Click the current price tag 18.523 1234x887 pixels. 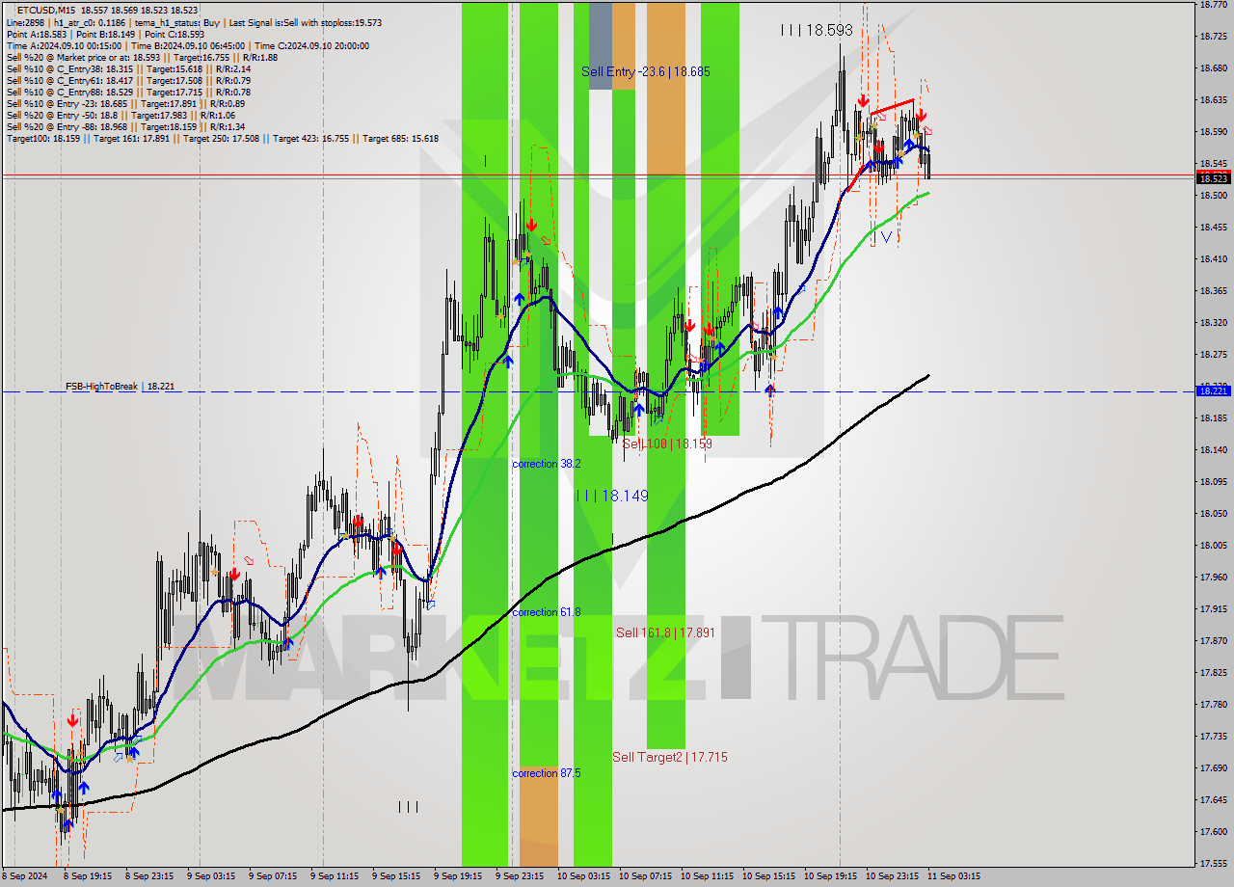(1213, 178)
